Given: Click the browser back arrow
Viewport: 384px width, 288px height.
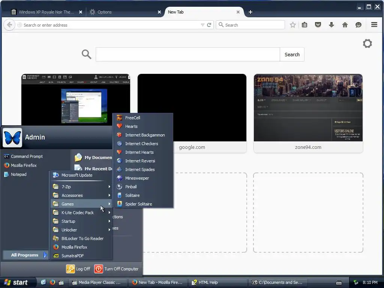Looking at the screenshot, I should pos(9,25).
